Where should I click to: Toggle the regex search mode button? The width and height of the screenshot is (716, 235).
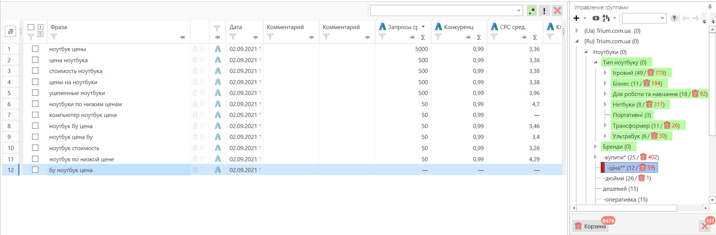532,11
